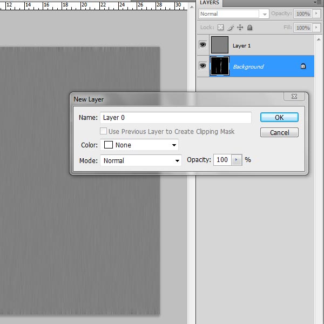This screenshot has height=324, width=324.
Task: Click the canvas scrollbar up arrow
Action: (x=192, y=7)
